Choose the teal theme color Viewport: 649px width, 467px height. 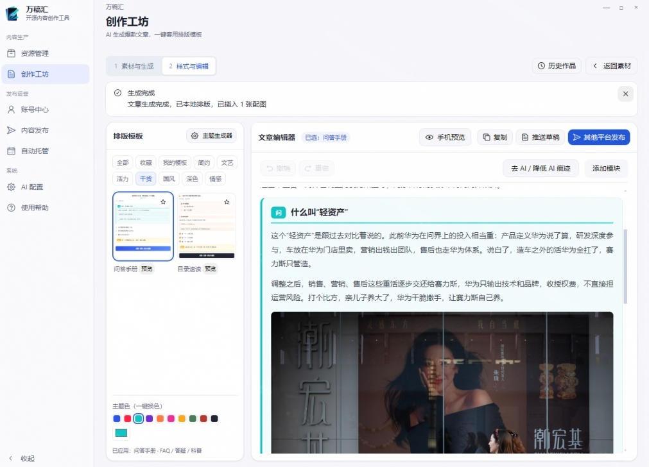(x=139, y=419)
